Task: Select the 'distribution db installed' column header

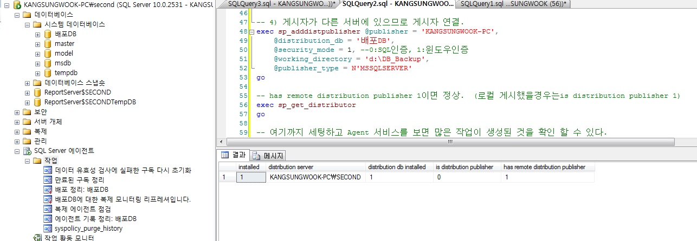Action: tap(400, 167)
